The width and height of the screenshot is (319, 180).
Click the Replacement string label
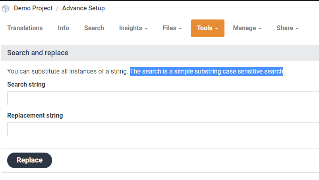click(35, 115)
